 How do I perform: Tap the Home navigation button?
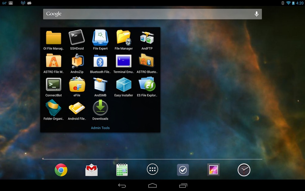point(152,186)
